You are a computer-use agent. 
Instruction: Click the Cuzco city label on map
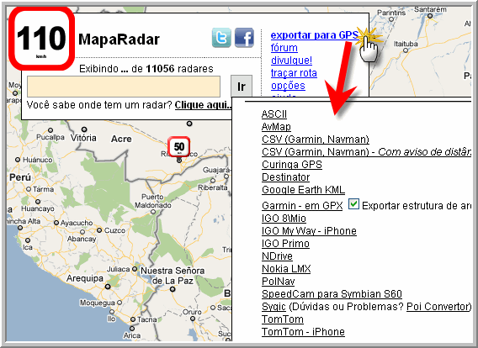(114, 230)
